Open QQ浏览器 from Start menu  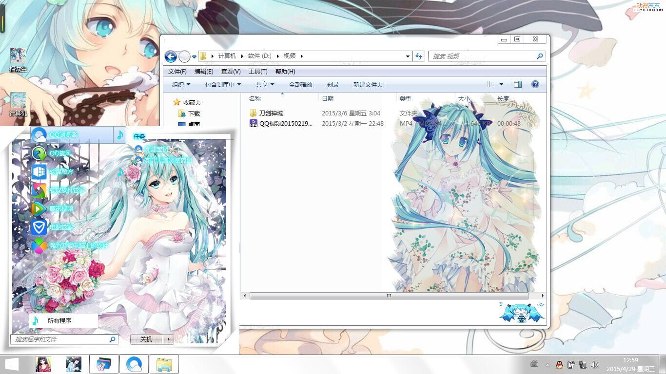click(x=72, y=135)
